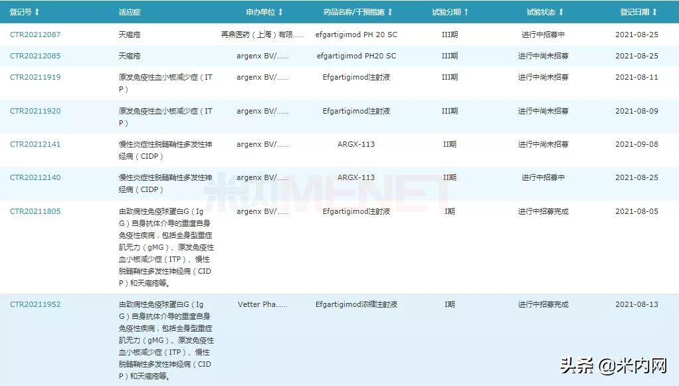The image size is (679, 386).
Task: Select CIDP indication in row CTR20212141
Action: (x=165, y=150)
